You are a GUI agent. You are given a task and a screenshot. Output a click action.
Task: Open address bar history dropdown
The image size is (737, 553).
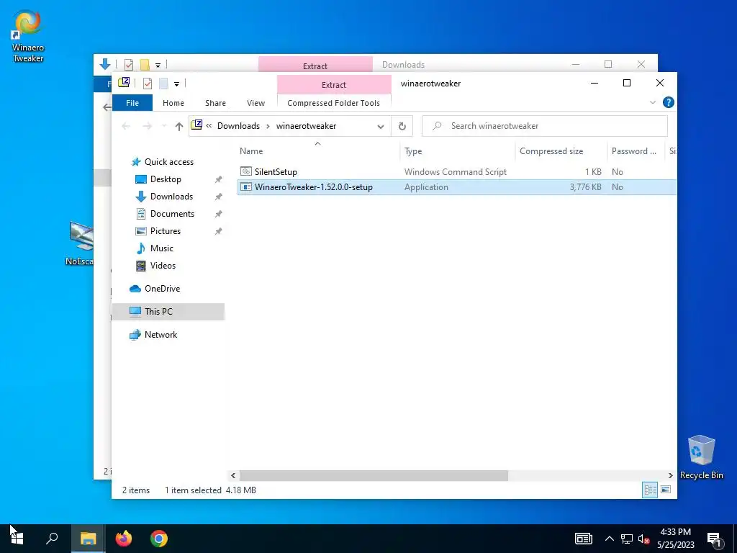381,127
